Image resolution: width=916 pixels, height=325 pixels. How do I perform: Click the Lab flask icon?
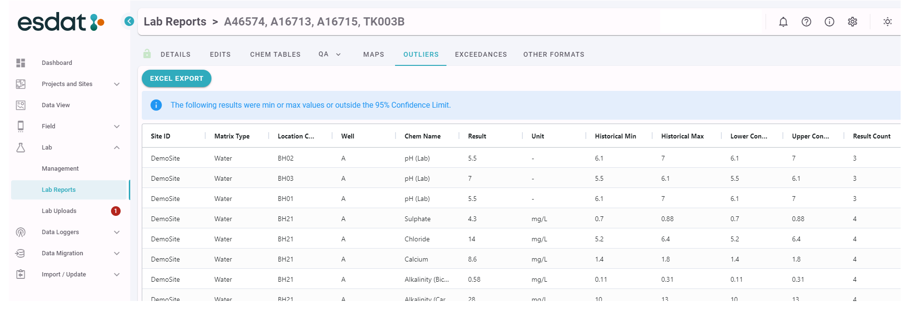coord(21,148)
